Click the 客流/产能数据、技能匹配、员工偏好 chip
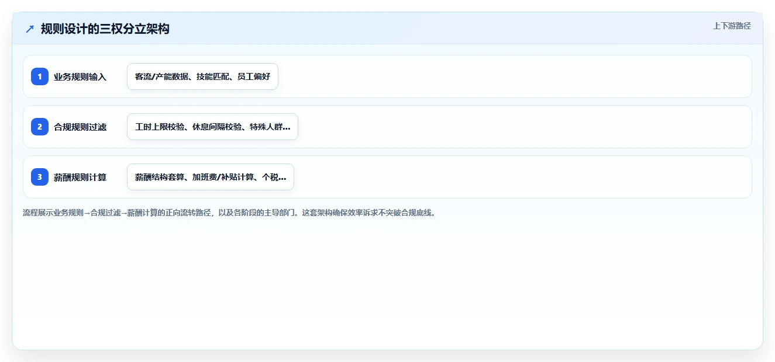This screenshot has height=362, width=775. pyautogui.click(x=202, y=76)
